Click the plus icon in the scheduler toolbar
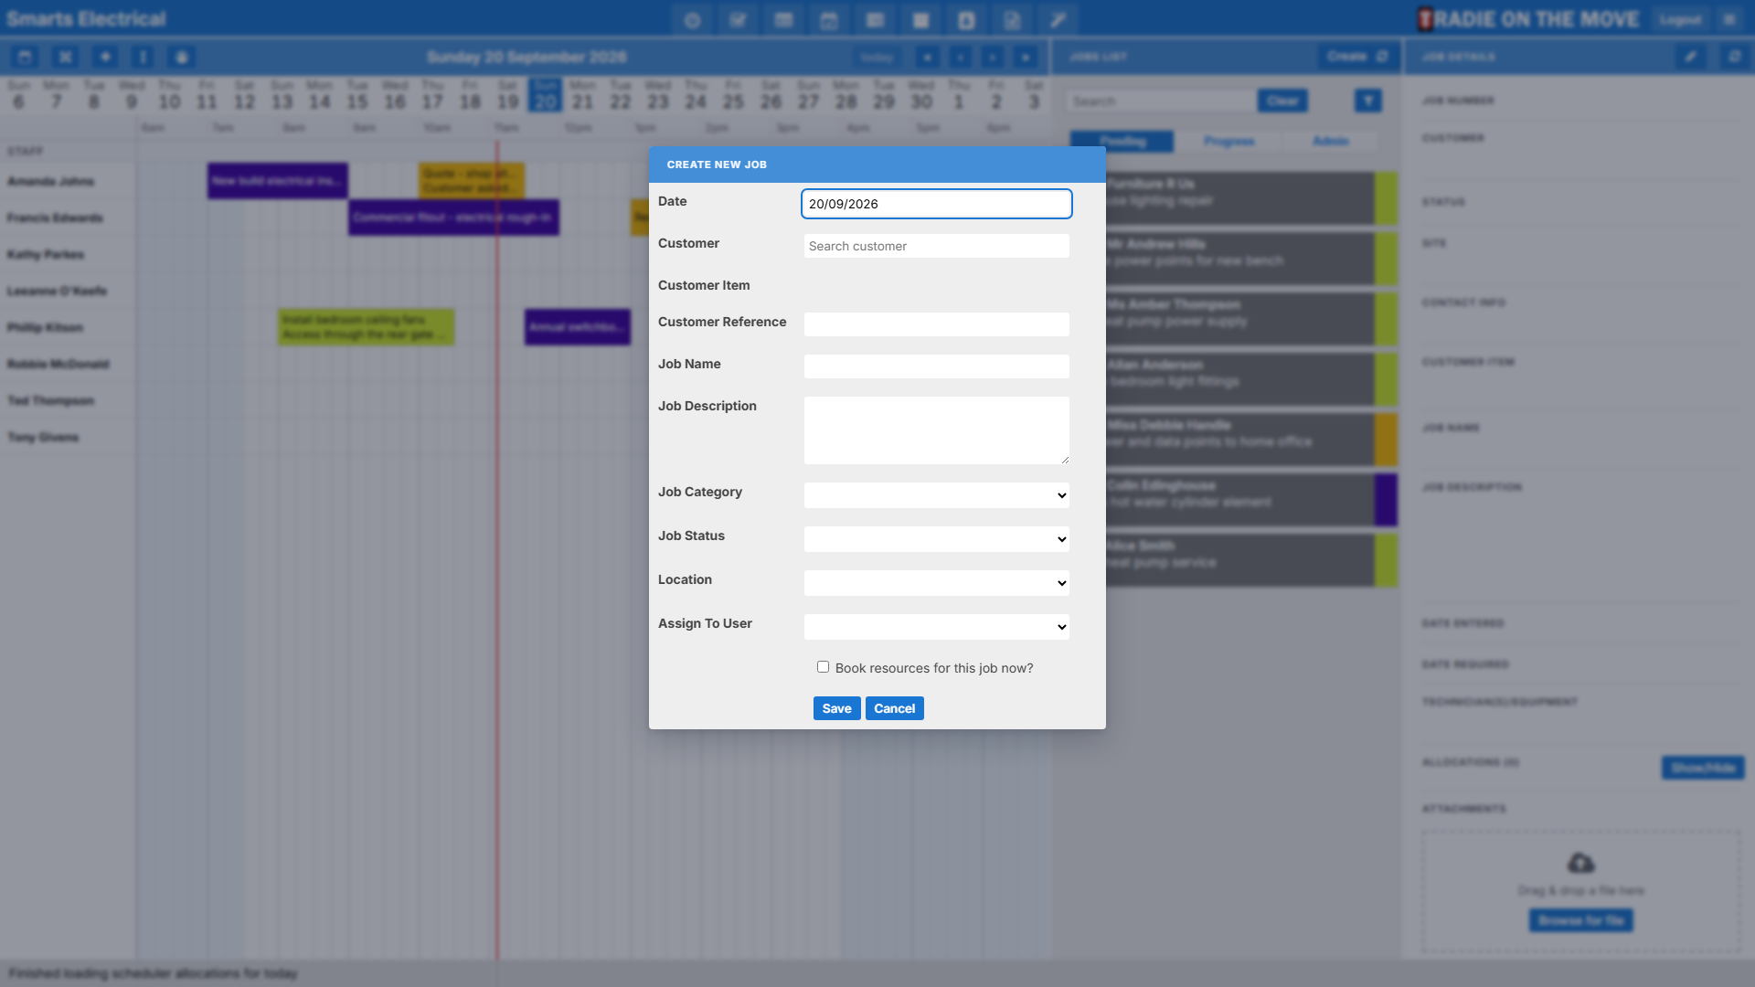The height and width of the screenshot is (987, 1755). (x=105, y=57)
